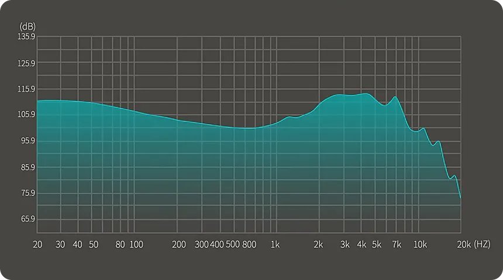This screenshot has height=280, width=503.
Task: Click the 115.9 dB axis value
Action: (26, 89)
